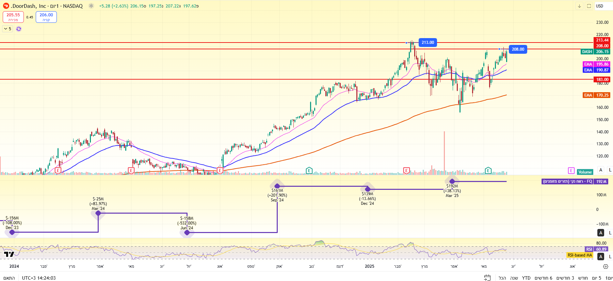Click the earnings E marker near February 2024
This screenshot has height=281, width=613.
point(58,170)
